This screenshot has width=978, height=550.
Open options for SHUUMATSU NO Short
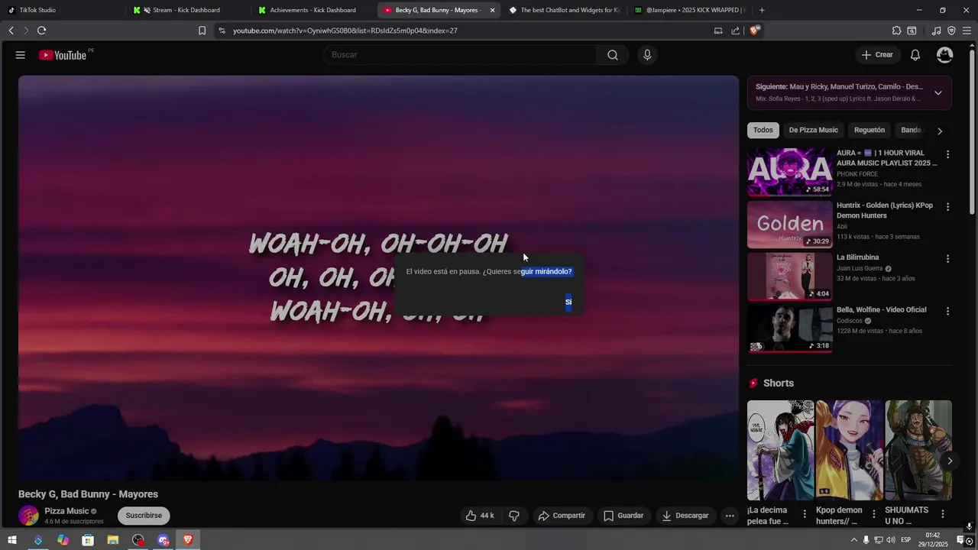943,514
